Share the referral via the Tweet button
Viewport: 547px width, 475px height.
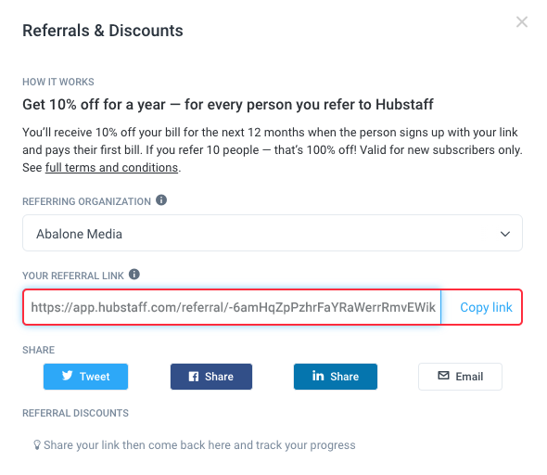coord(86,377)
